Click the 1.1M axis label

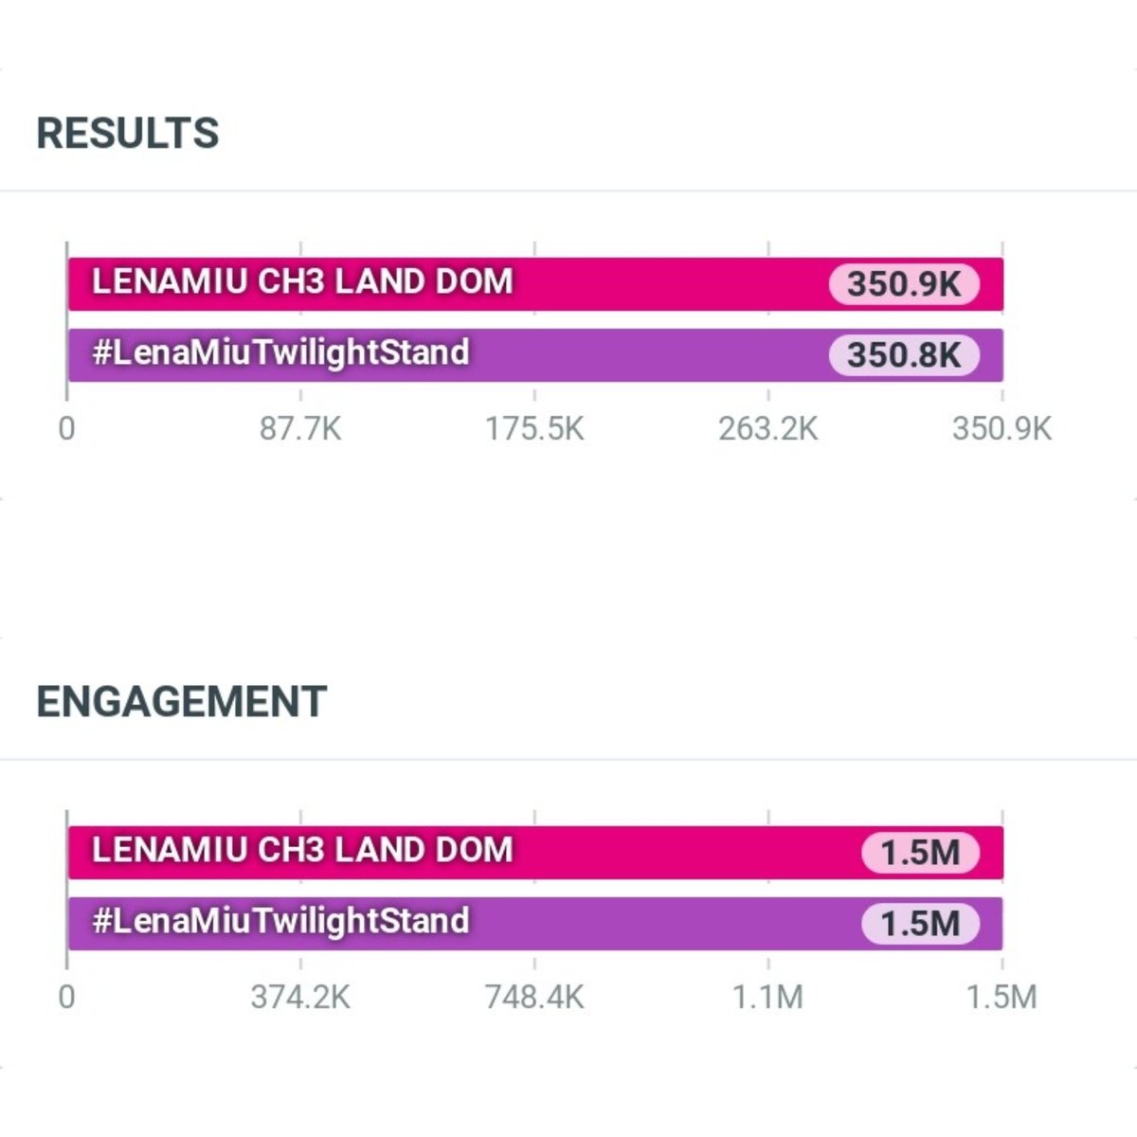click(767, 997)
